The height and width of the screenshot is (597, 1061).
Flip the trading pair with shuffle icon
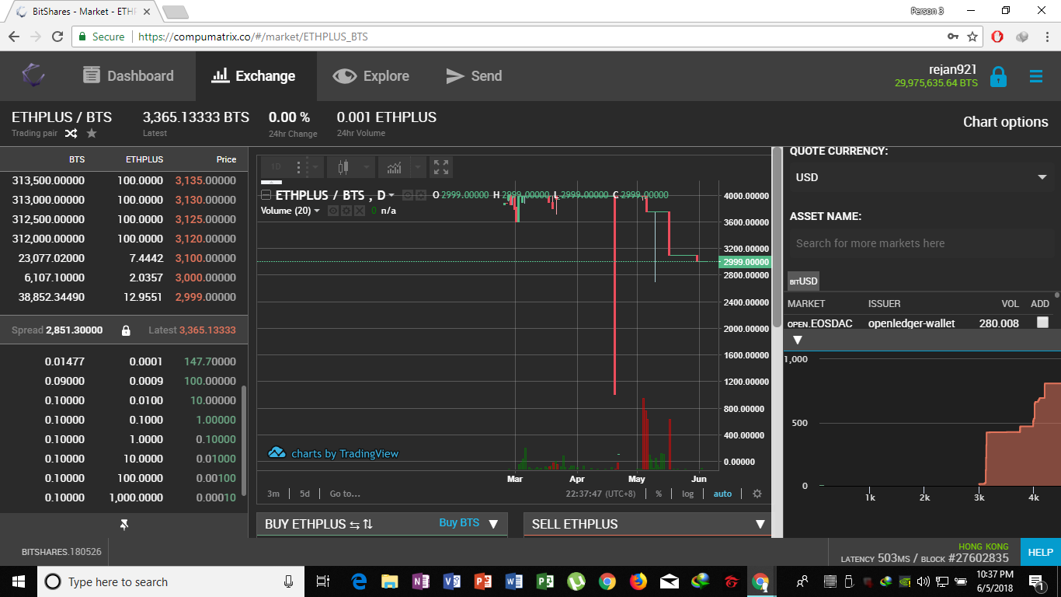pyautogui.click(x=71, y=133)
